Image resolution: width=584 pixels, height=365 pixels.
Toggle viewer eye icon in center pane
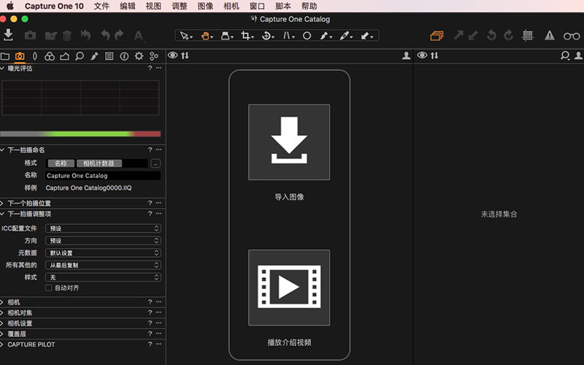[172, 55]
